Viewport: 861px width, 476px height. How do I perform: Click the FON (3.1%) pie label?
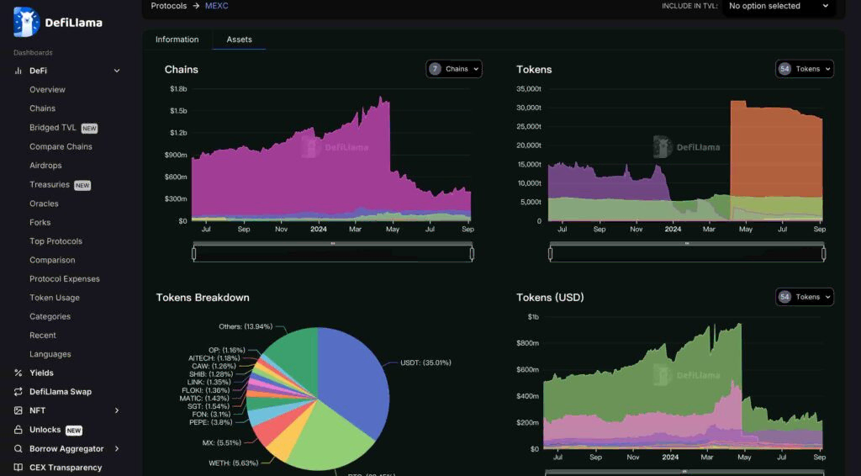[x=211, y=415]
